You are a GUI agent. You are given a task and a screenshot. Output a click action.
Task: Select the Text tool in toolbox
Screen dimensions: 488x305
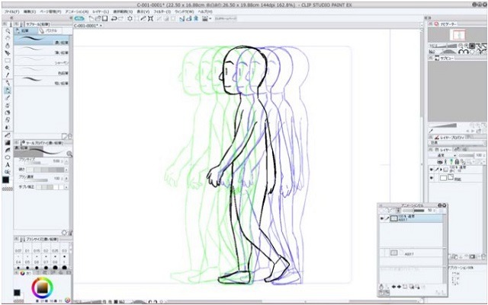pos(6,164)
